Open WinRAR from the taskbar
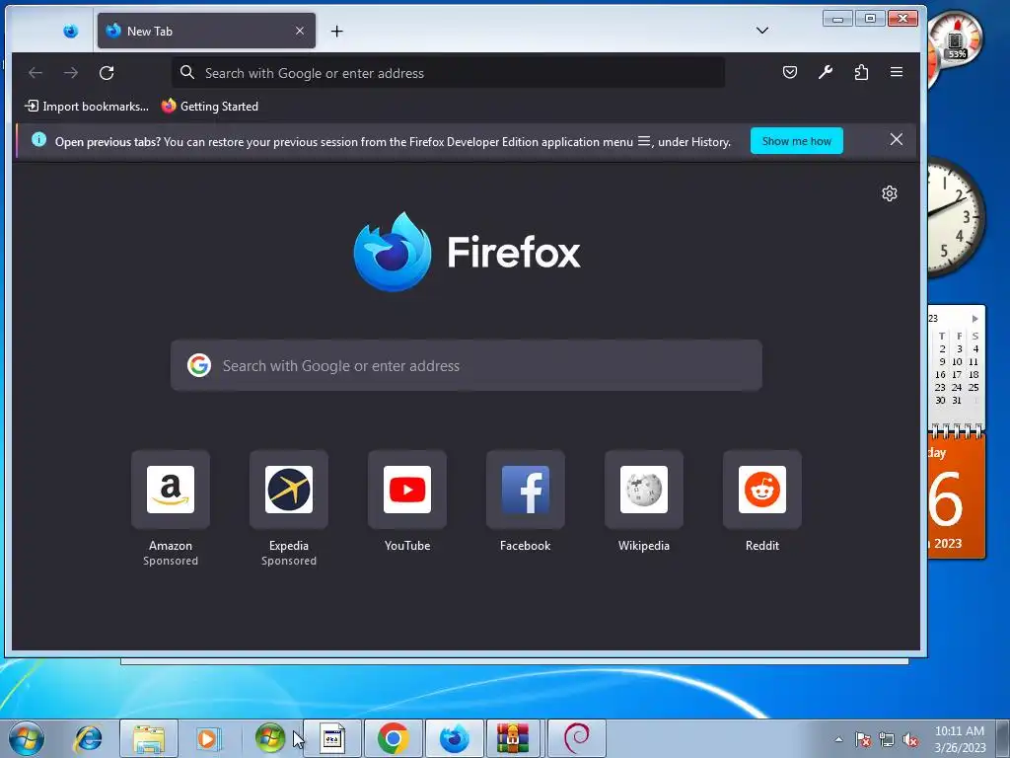 [513, 738]
